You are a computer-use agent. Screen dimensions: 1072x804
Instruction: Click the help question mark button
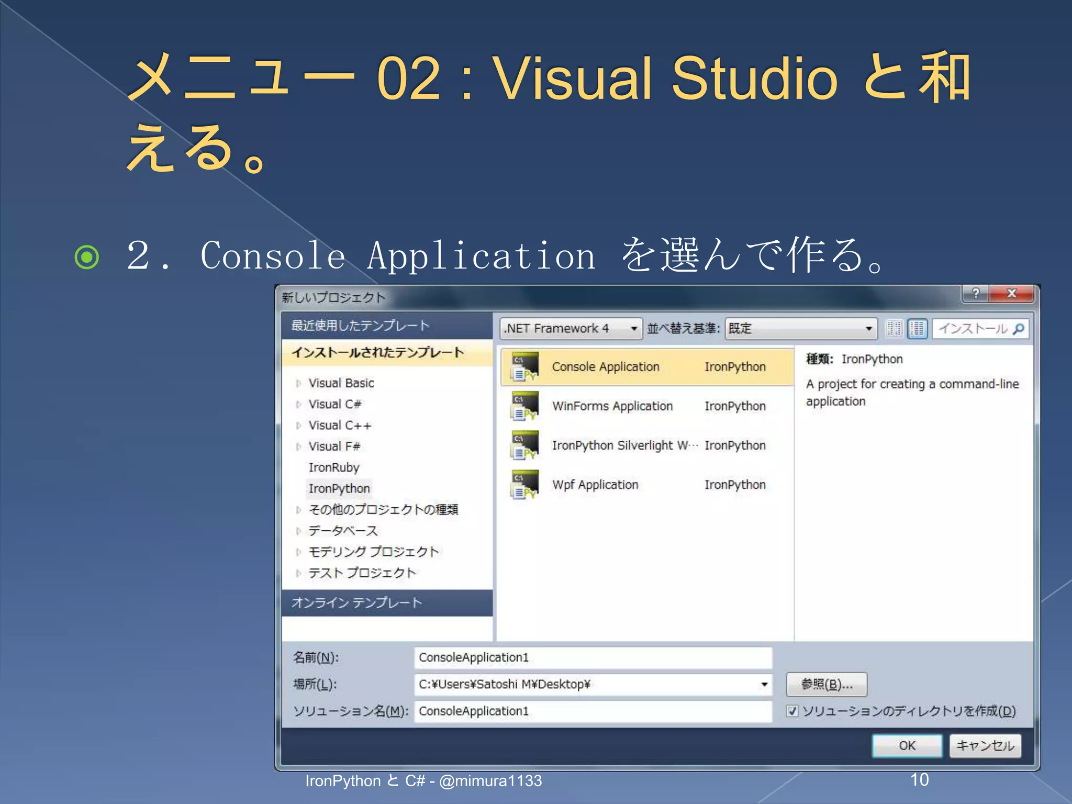[x=975, y=294]
